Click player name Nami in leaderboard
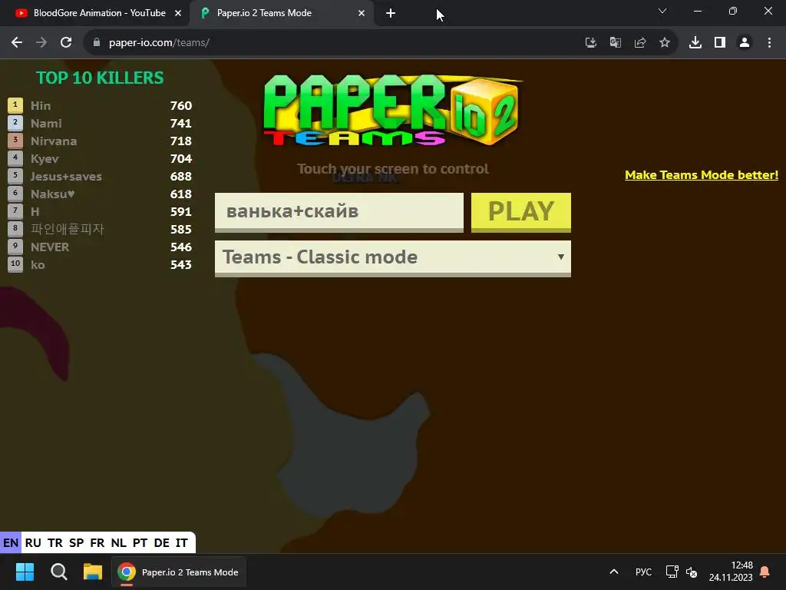This screenshot has width=786, height=590. [x=46, y=124]
